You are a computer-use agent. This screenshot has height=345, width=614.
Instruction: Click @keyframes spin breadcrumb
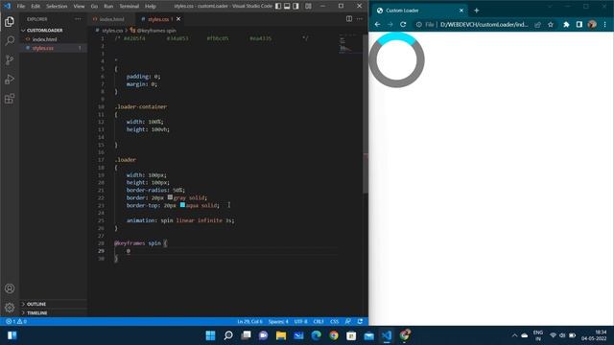[153, 30]
